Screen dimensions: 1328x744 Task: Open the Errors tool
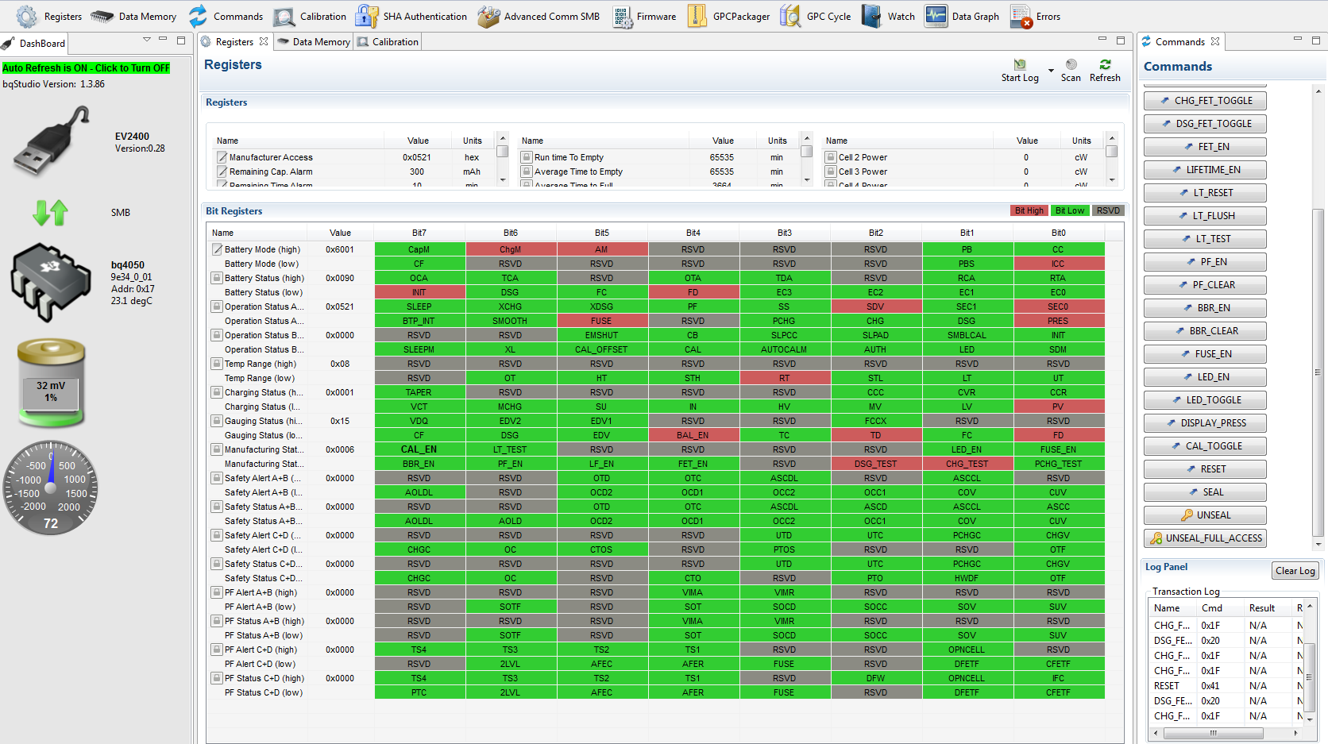tap(1036, 16)
